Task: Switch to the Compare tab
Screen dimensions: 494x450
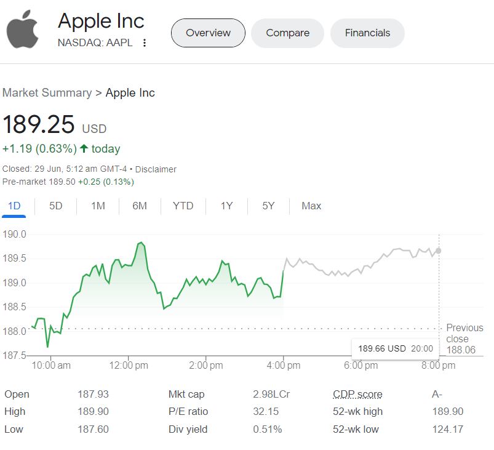Action: (x=287, y=33)
